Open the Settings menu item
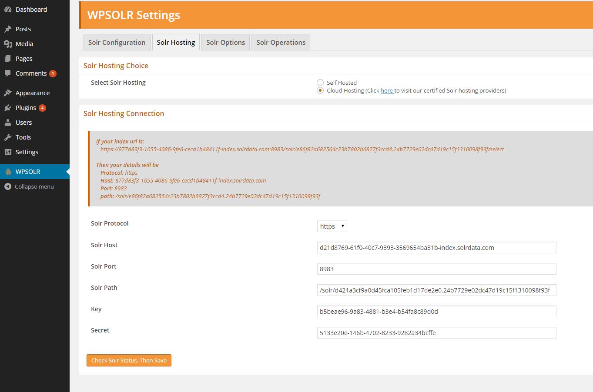This screenshot has height=392, width=593. [35, 152]
